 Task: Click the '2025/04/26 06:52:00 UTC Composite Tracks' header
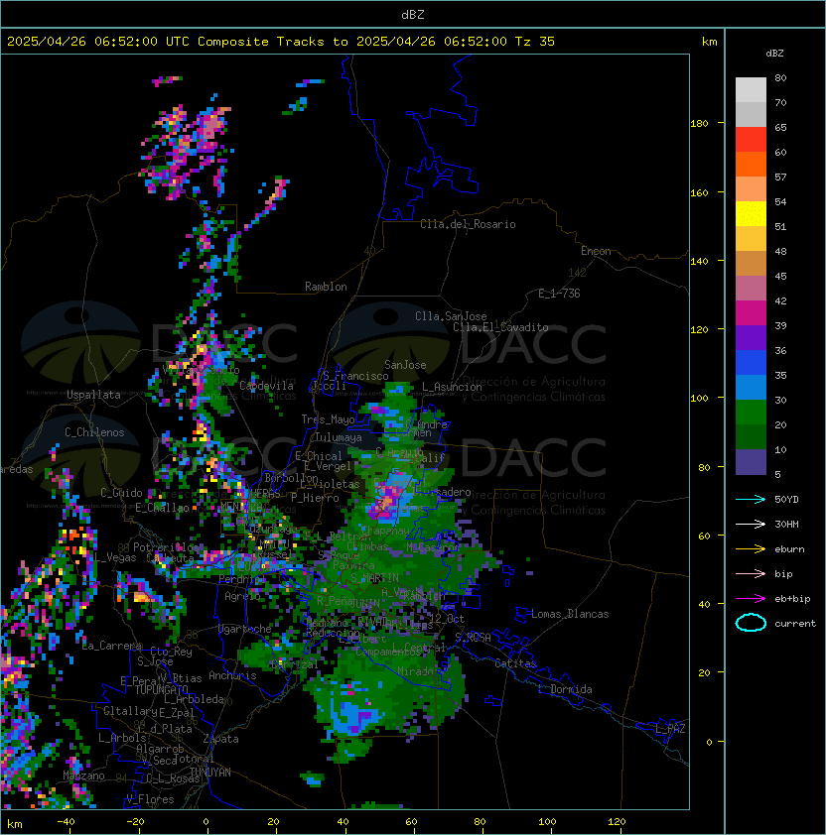click(166, 42)
